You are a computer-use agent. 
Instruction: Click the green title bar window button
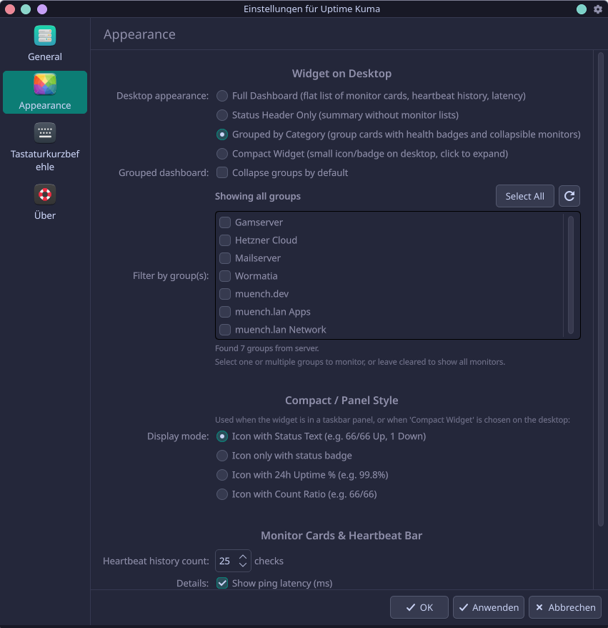[x=26, y=9]
